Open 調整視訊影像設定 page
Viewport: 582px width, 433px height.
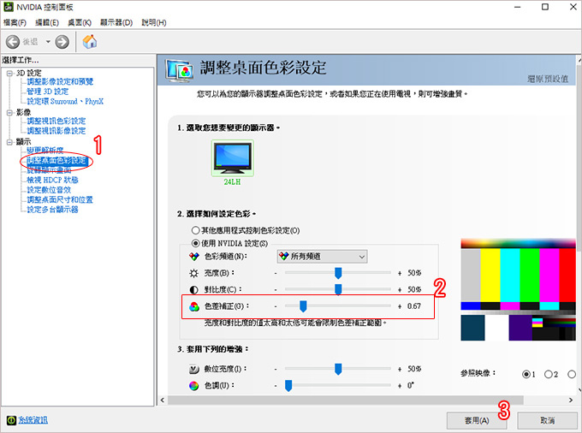coord(56,131)
